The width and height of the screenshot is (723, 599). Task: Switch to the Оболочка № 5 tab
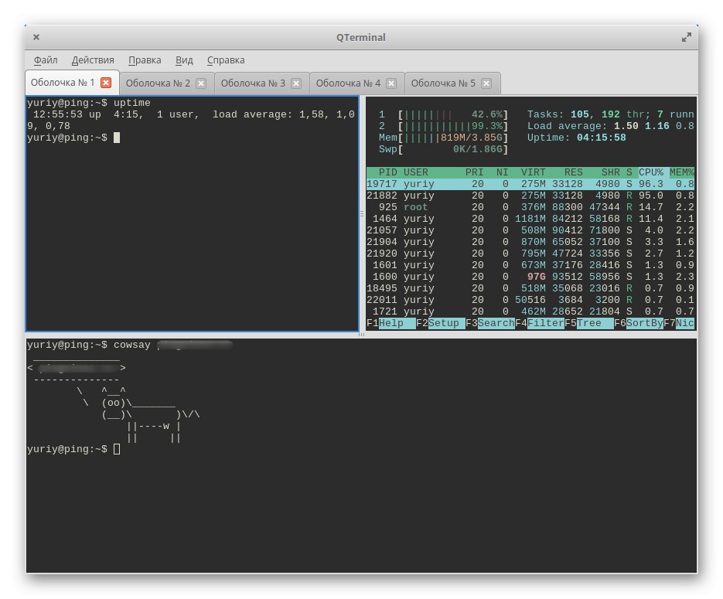pos(441,83)
